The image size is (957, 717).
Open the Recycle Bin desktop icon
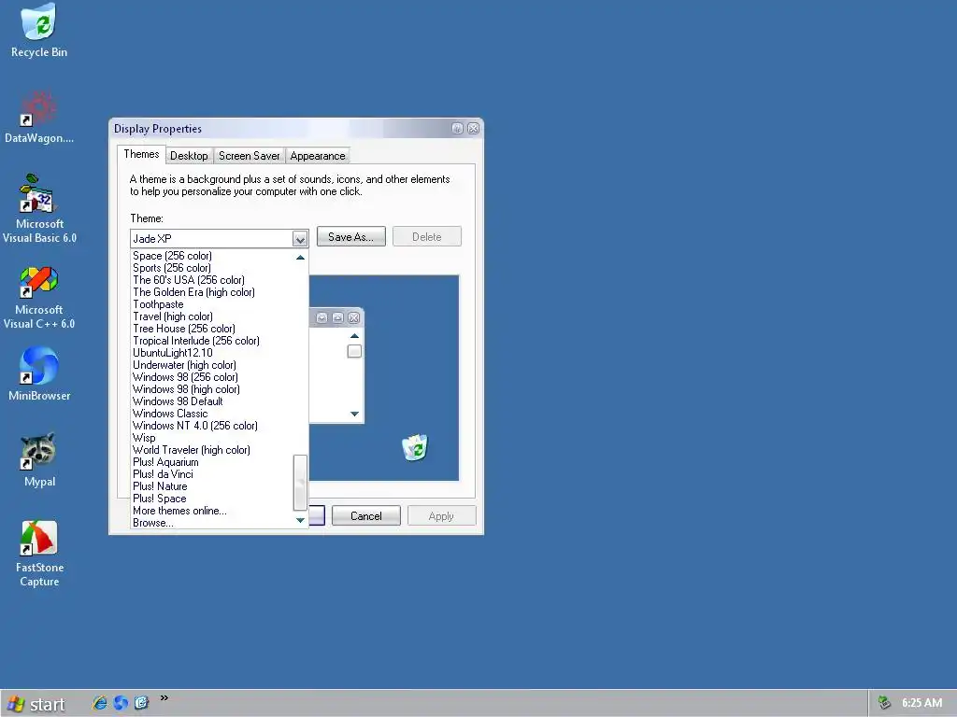39,31
